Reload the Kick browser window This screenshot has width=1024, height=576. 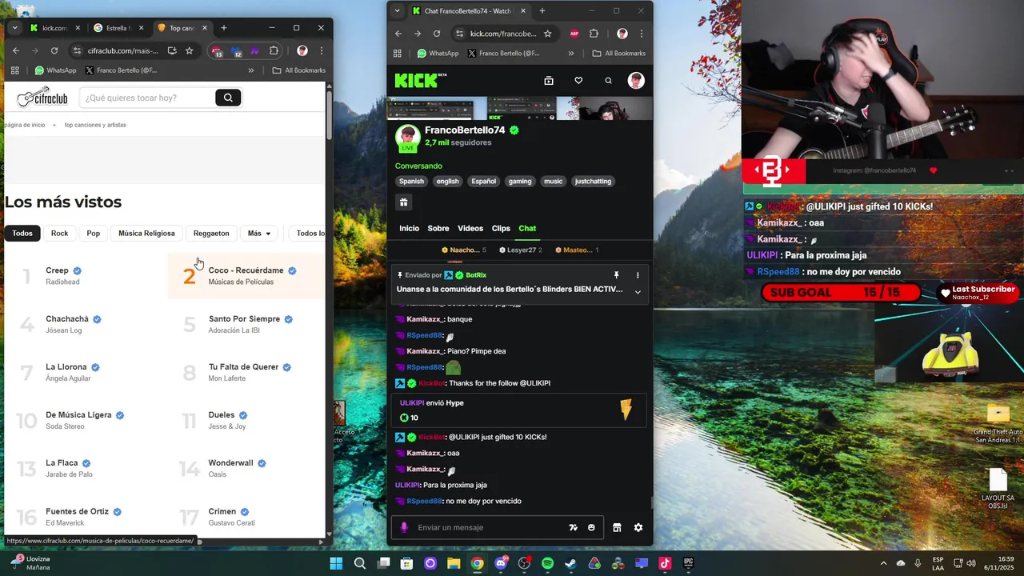[x=437, y=34]
